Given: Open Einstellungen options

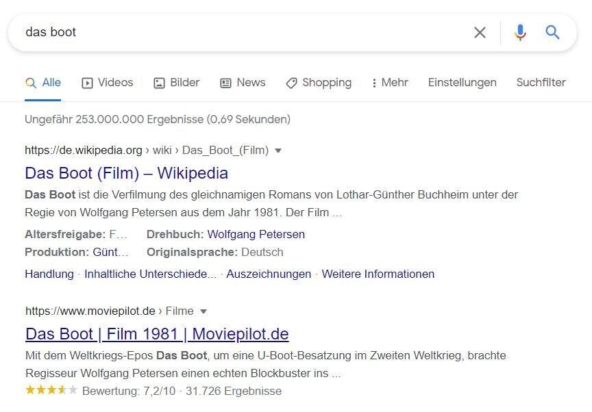Looking at the screenshot, I should (462, 83).
